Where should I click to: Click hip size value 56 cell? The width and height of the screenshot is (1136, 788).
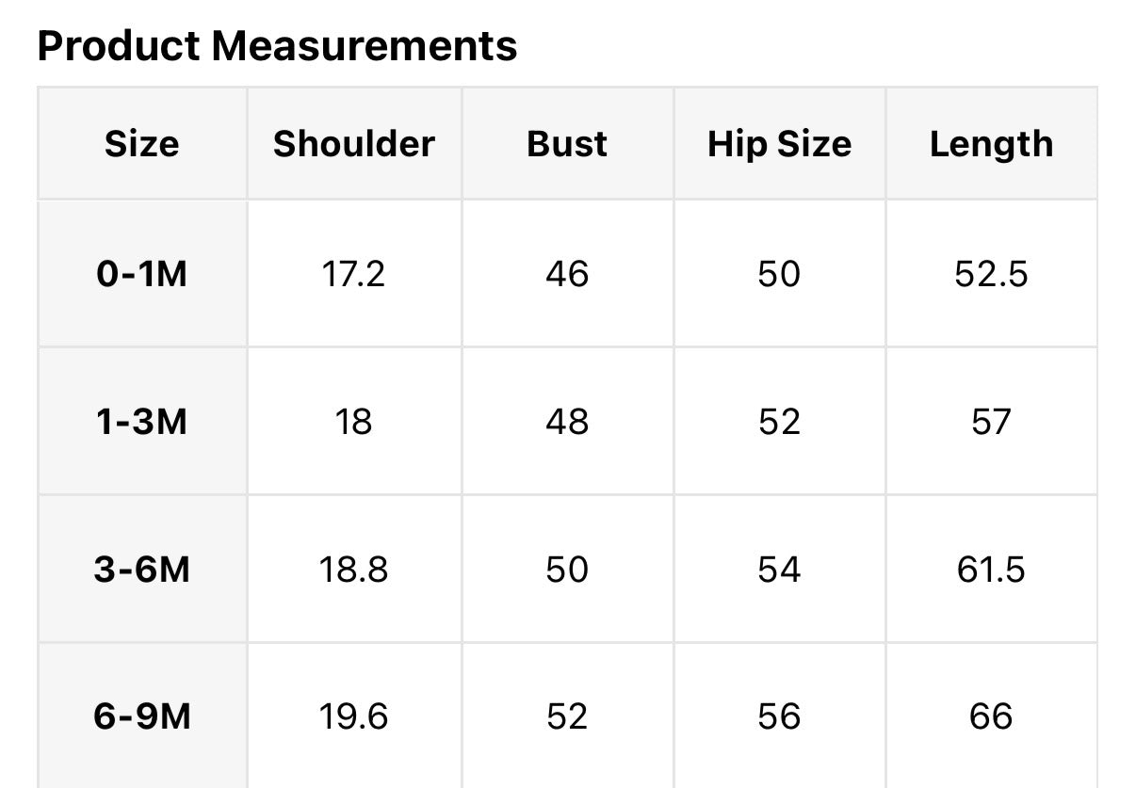pos(779,717)
